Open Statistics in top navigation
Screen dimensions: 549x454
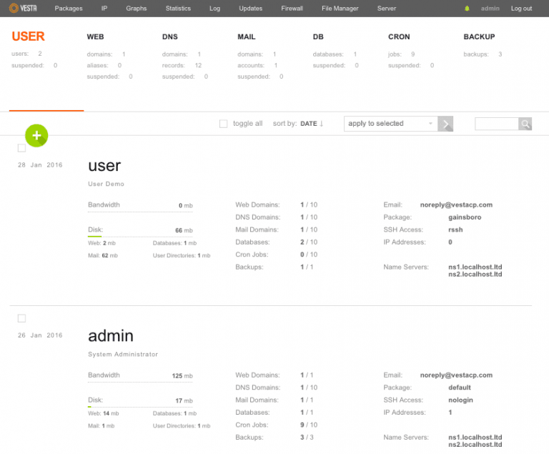(x=178, y=9)
